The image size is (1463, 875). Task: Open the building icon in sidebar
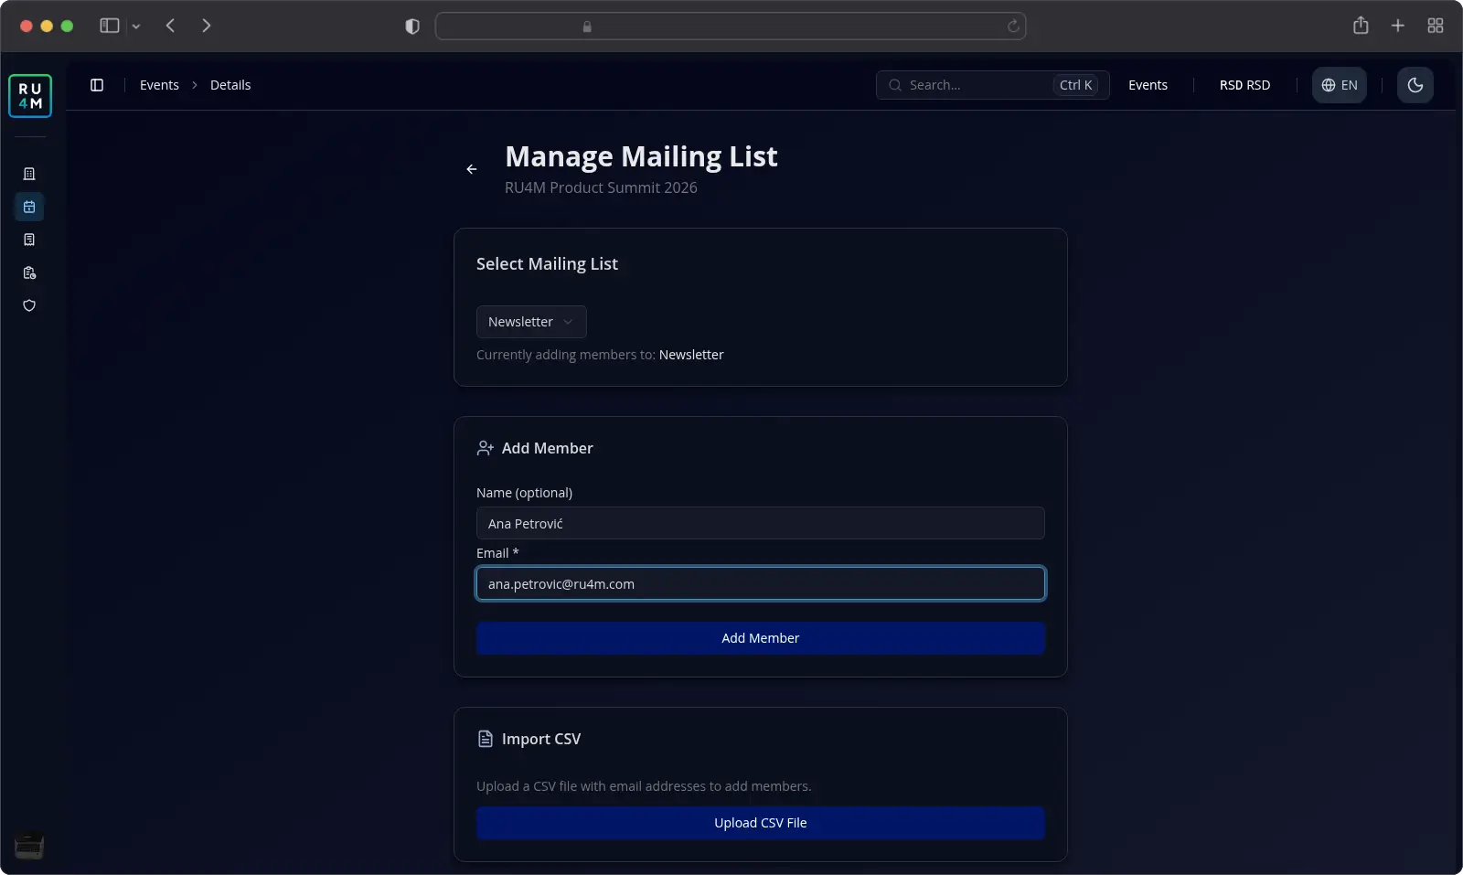click(29, 174)
